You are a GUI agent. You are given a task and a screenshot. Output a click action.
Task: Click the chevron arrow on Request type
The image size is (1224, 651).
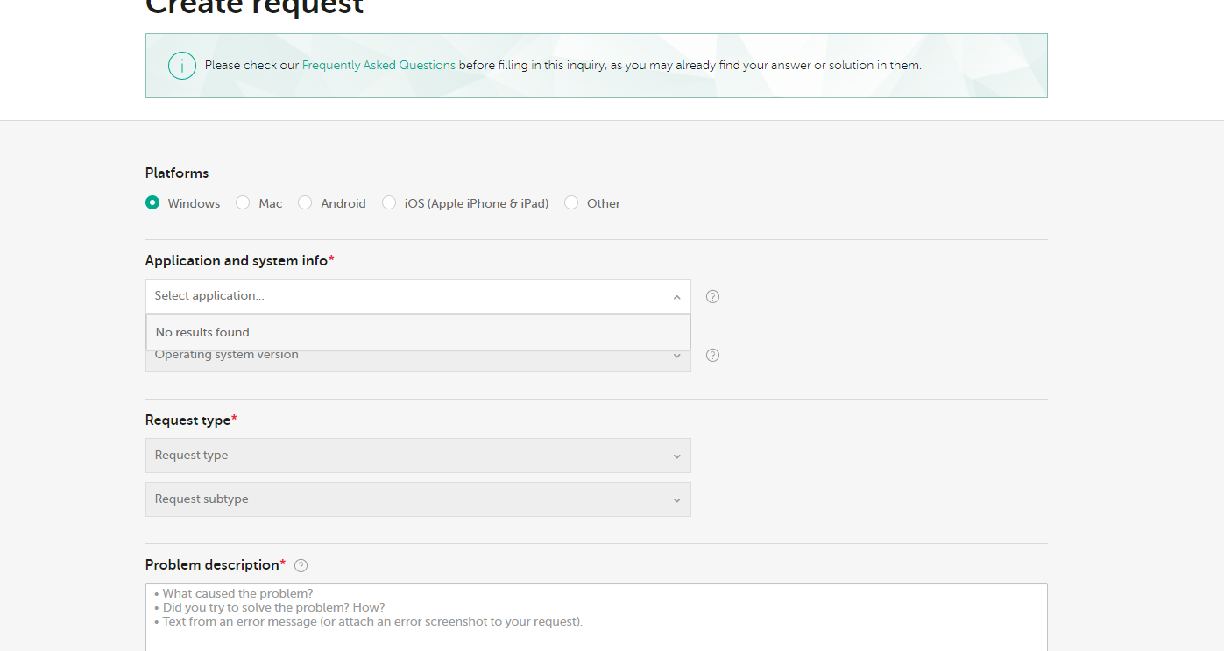(x=676, y=456)
